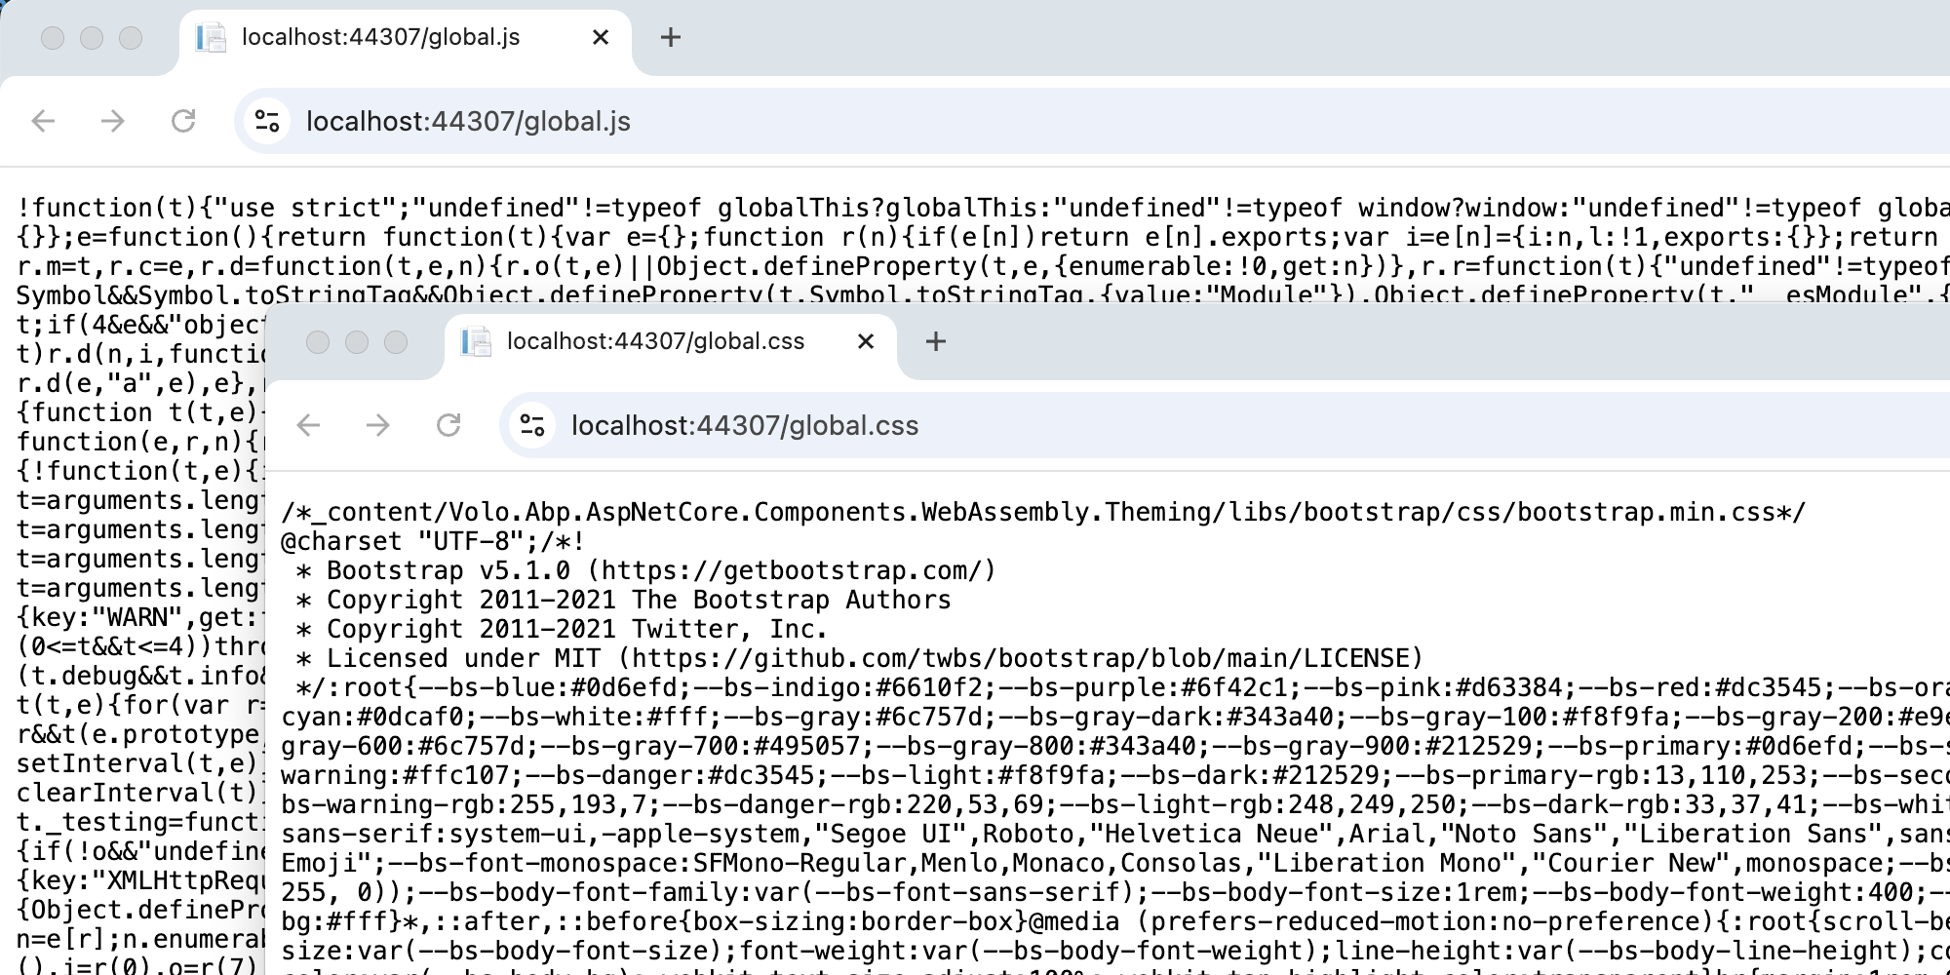Open a new tab in global.js window

click(671, 37)
